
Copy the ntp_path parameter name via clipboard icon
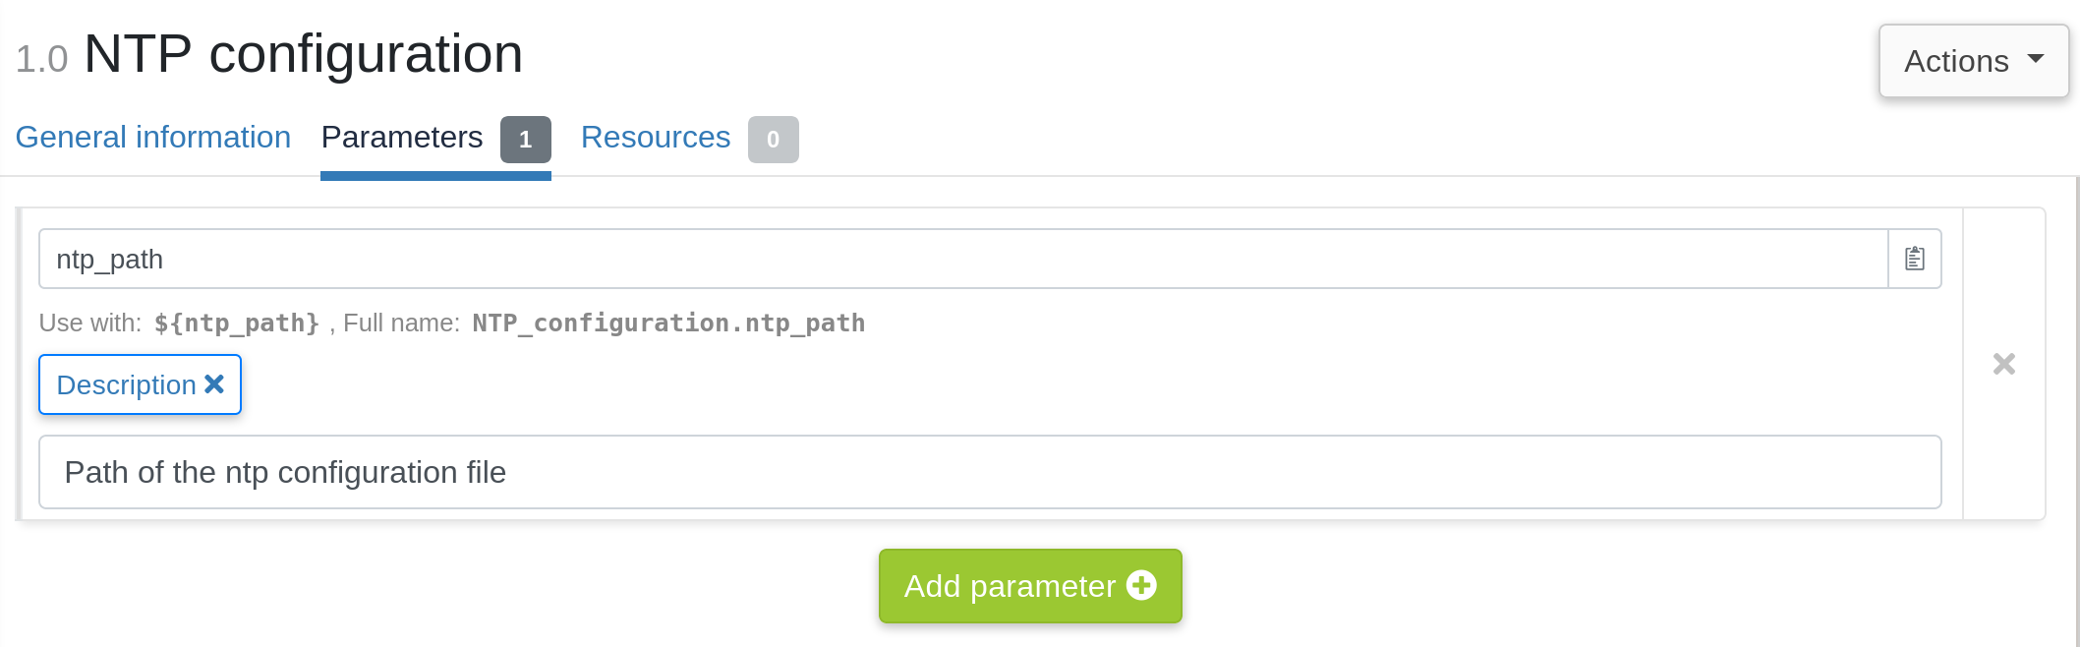(x=1913, y=258)
